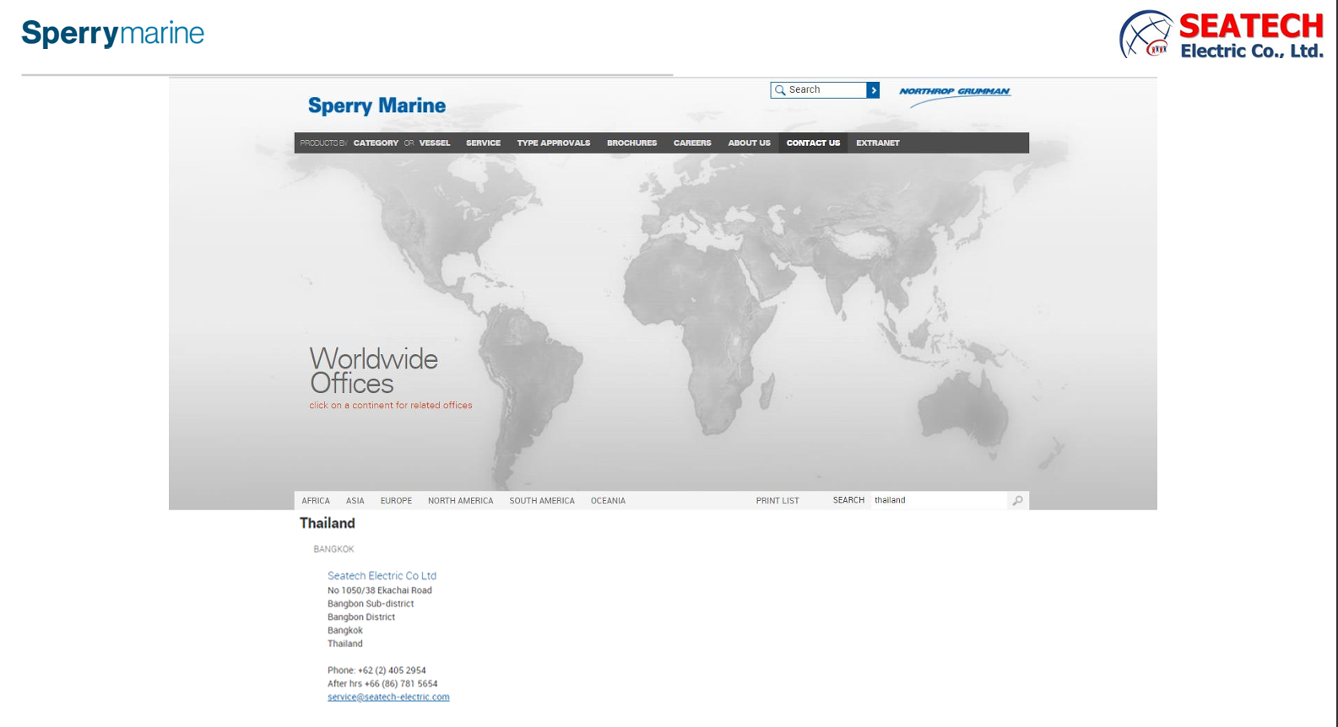This screenshot has width=1338, height=727.
Task: Open the Brochures menu item
Action: [x=631, y=143]
